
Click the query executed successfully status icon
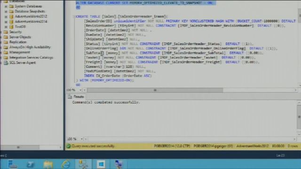point(68,146)
